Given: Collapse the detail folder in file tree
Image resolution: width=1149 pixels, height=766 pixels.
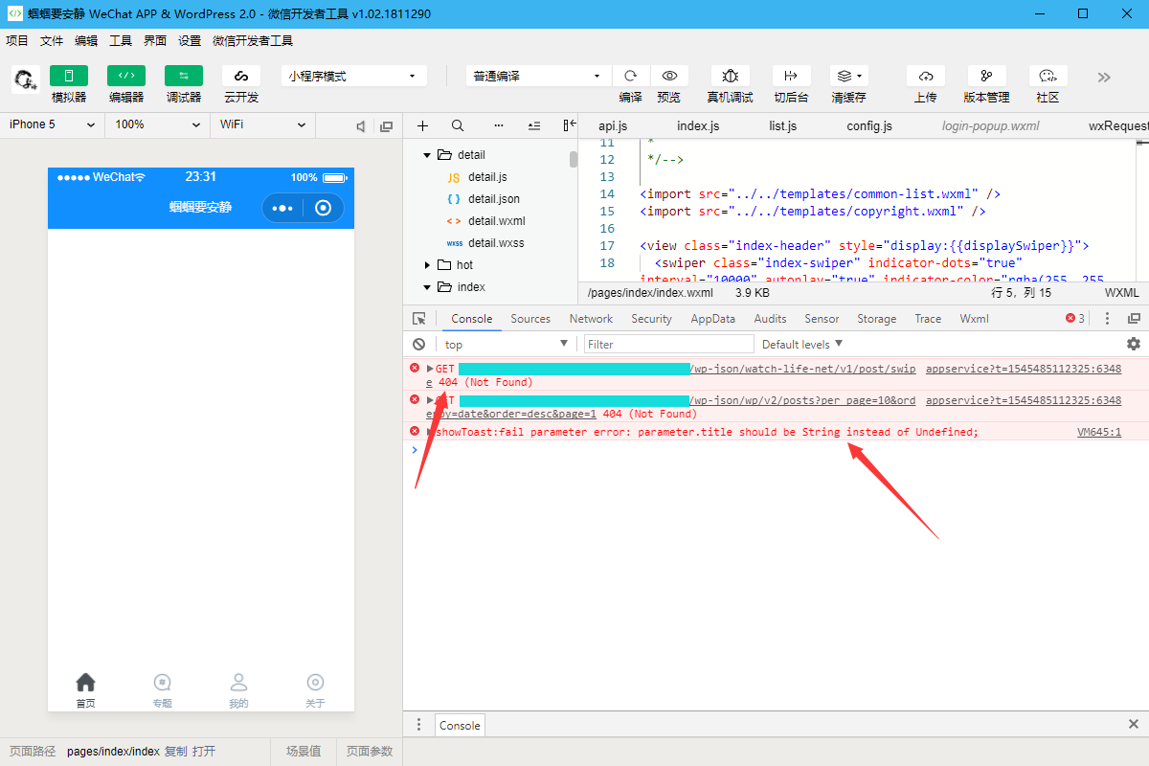Looking at the screenshot, I should [427, 154].
